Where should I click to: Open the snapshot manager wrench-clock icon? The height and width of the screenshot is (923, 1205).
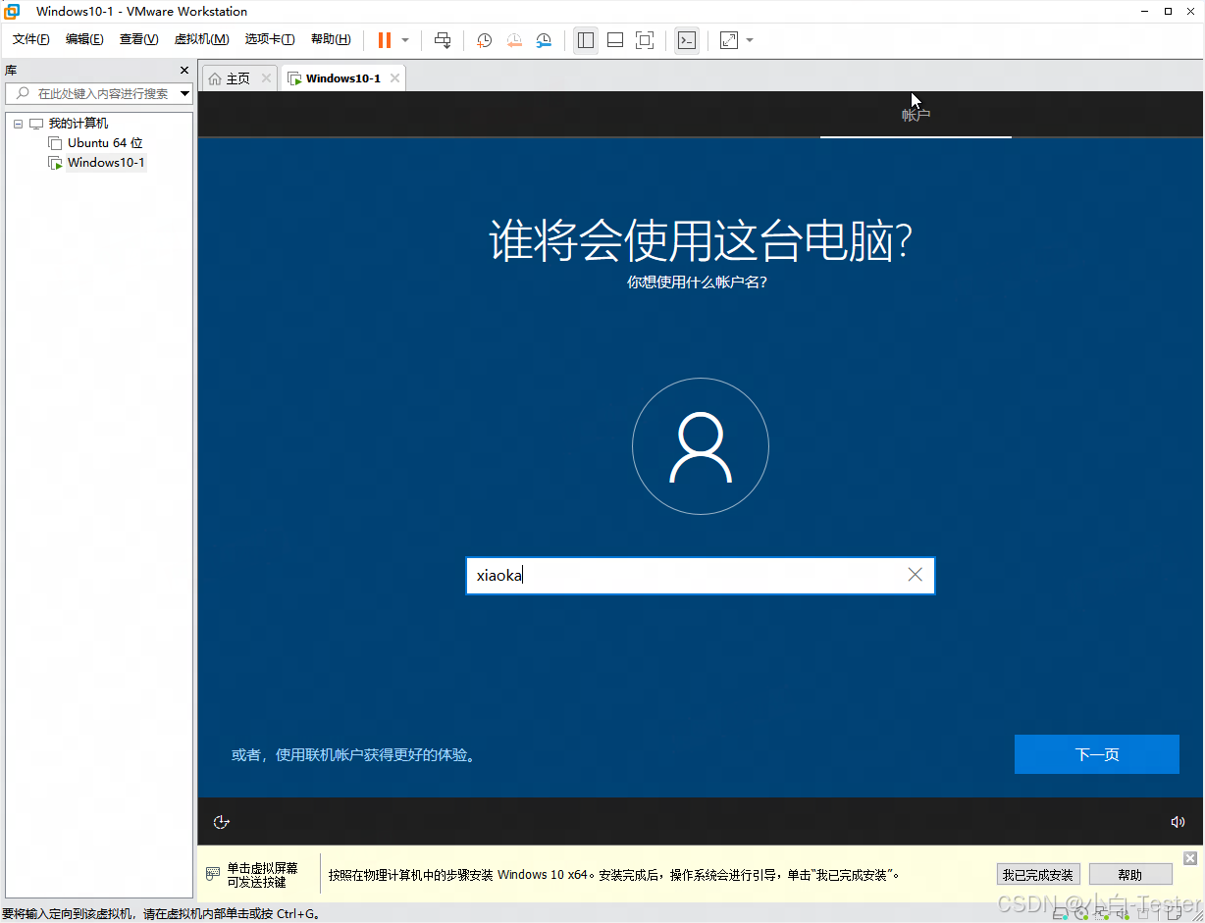click(544, 40)
